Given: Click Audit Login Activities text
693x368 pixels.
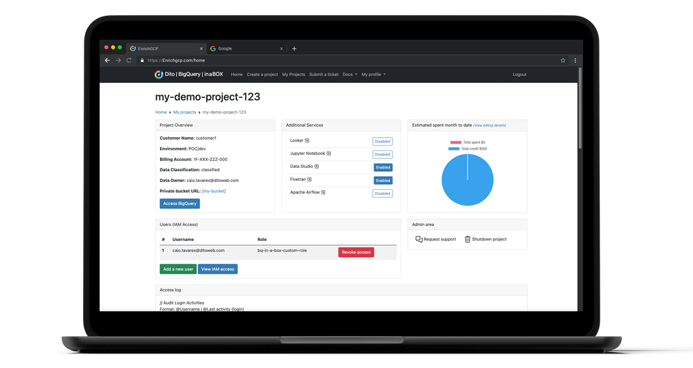Looking at the screenshot, I should 182,303.
